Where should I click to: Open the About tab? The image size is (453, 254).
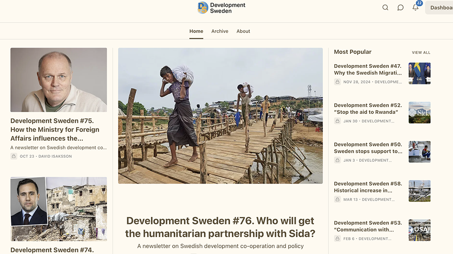[x=243, y=31]
